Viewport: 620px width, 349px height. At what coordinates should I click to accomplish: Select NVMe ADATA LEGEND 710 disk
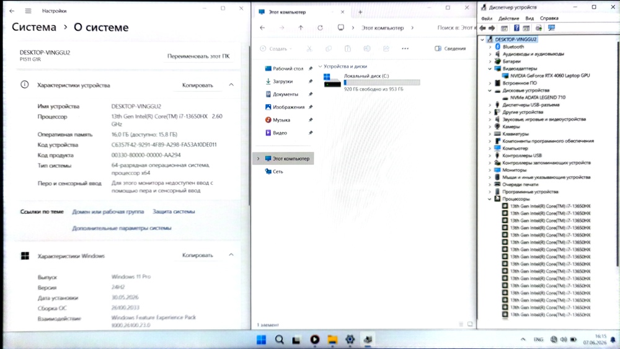(x=538, y=97)
